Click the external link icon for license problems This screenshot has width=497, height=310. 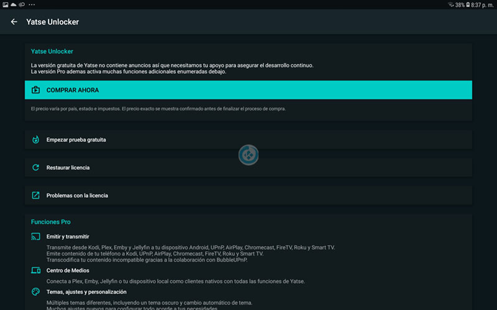[35, 195]
